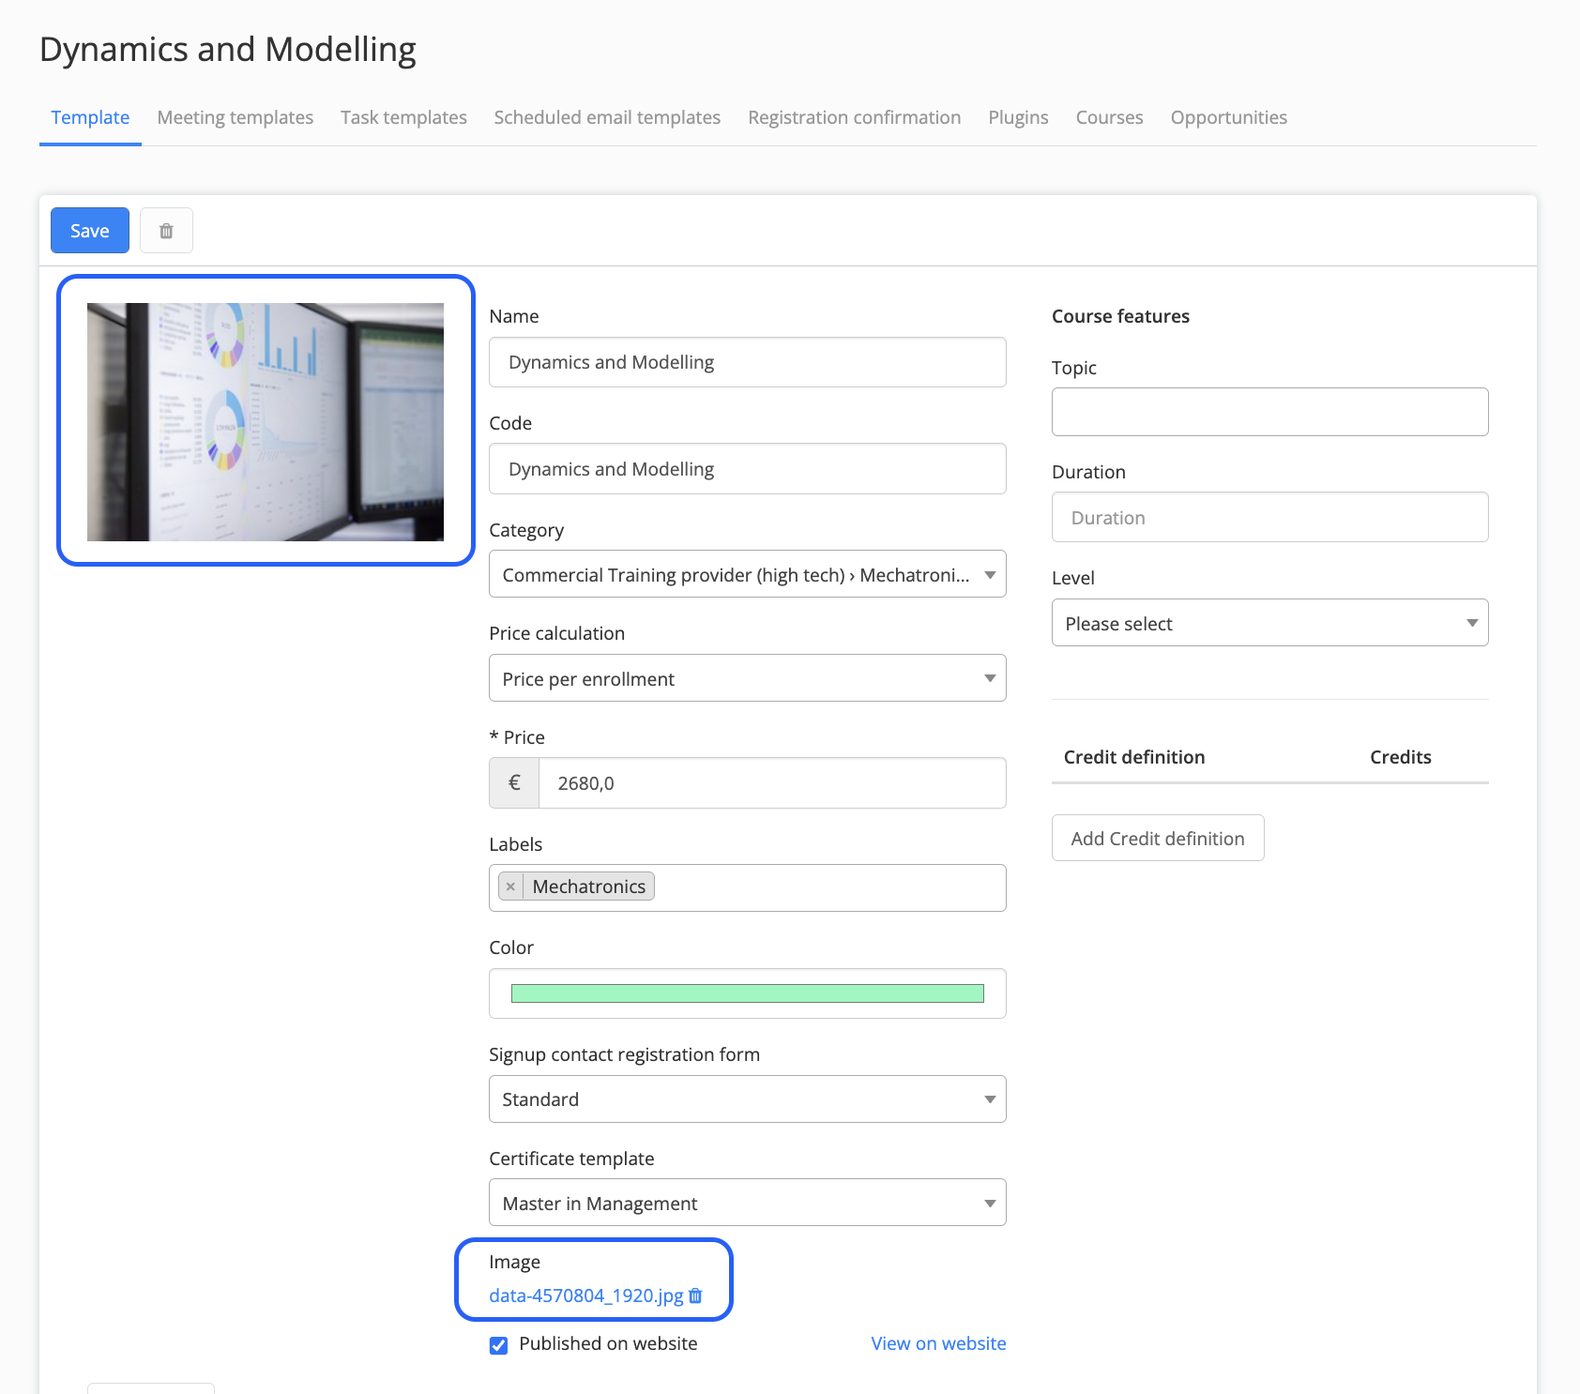Click the euro currency symbol addon
The width and height of the screenshot is (1580, 1394).
[x=514, y=783]
